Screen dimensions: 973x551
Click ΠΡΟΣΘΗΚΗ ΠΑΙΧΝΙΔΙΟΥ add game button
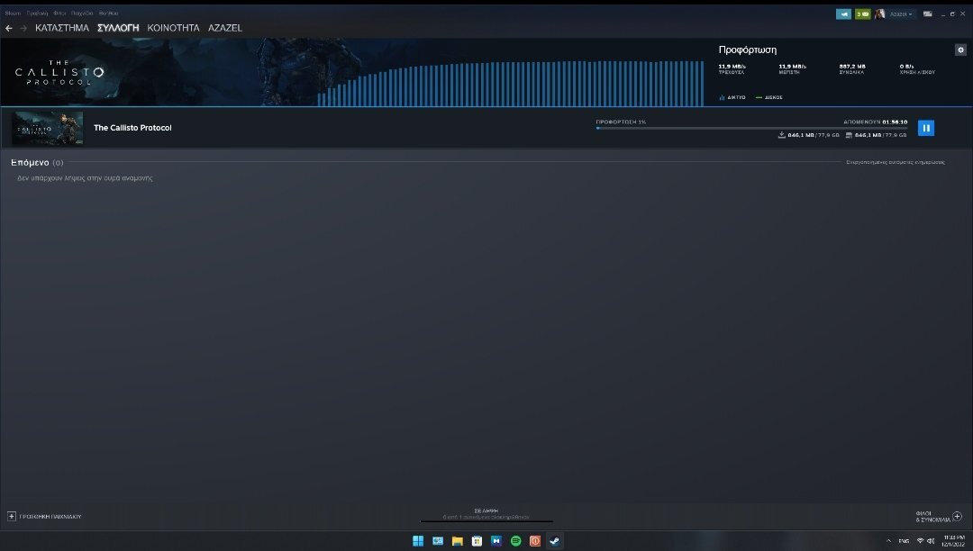coord(50,516)
